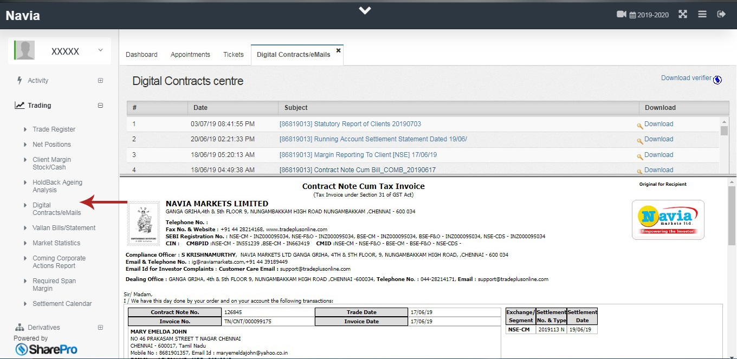Open Settlement Calendar in sidebar
The image size is (737, 359).
click(x=62, y=304)
